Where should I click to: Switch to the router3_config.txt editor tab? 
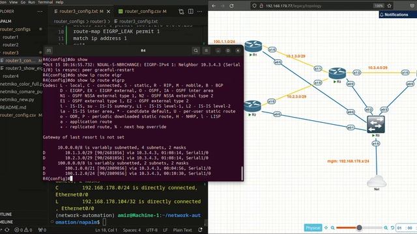79,12
